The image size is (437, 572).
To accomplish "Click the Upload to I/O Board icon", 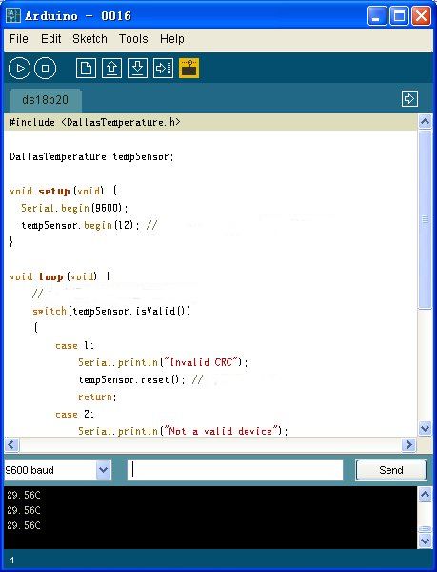I will tap(163, 69).
